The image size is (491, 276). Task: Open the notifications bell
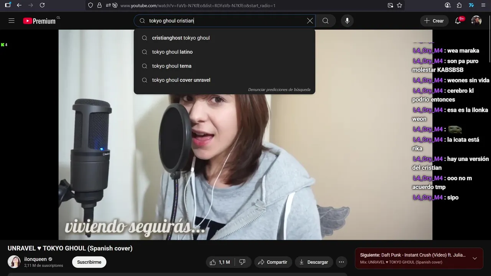click(458, 21)
